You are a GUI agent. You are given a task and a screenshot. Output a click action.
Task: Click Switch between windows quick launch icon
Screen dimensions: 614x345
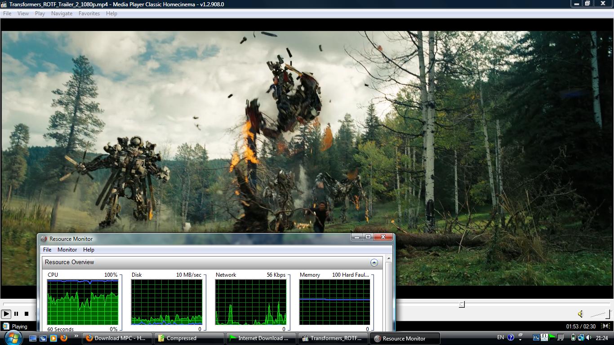(43, 338)
